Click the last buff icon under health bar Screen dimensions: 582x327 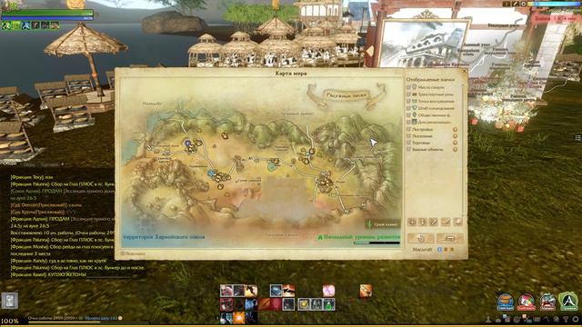click(x=55, y=25)
